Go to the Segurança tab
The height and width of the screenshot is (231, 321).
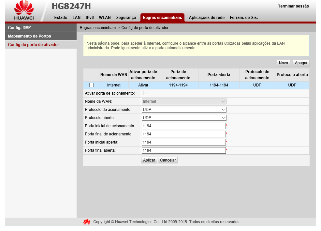point(126,18)
